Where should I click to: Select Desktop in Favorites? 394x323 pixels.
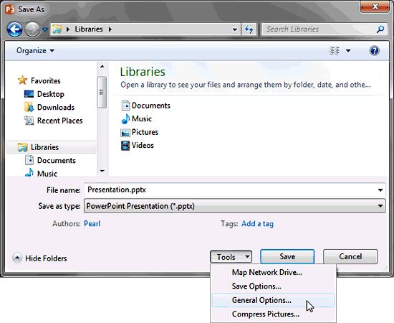tap(51, 94)
